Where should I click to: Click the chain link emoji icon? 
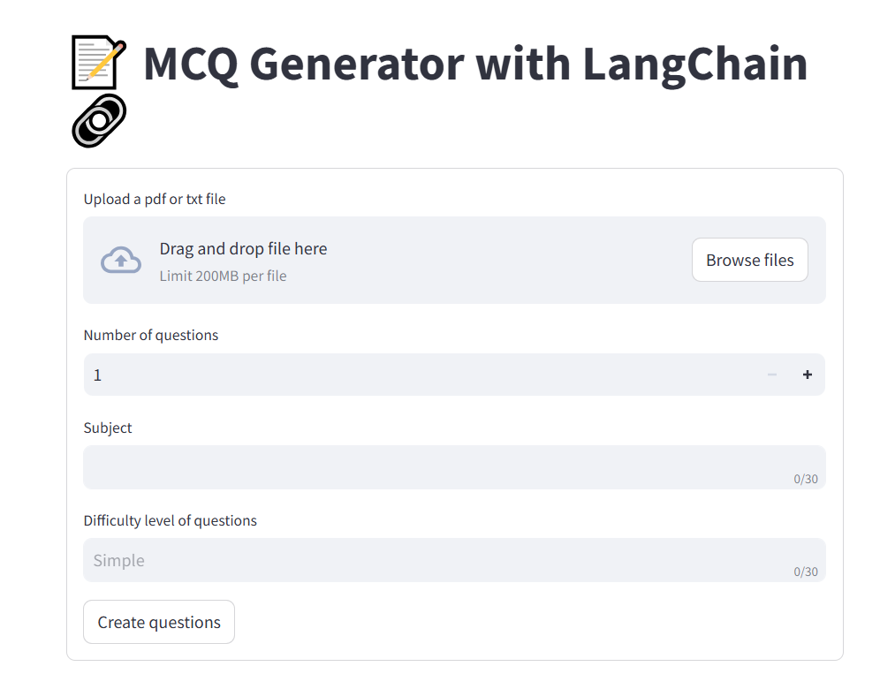click(98, 120)
